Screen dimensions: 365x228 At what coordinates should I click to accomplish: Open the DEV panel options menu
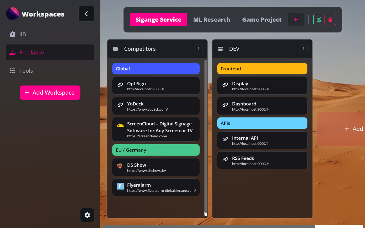coord(303,49)
